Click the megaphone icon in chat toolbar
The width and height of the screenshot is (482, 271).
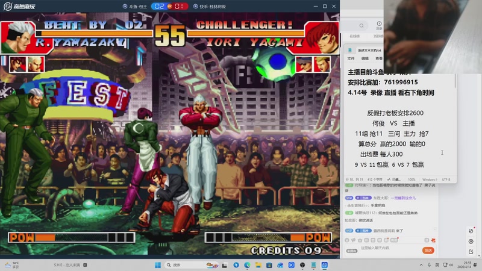(x=354, y=240)
